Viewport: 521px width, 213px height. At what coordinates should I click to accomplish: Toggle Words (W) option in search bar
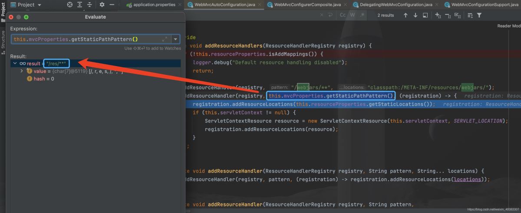pos(353,15)
